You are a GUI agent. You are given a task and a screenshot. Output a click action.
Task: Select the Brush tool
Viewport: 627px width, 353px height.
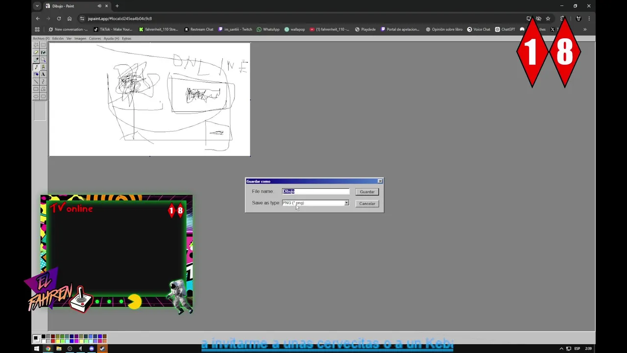tap(43, 67)
